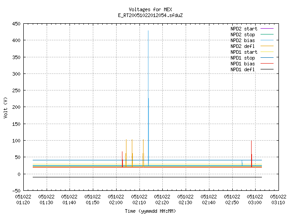Click the purple NPD2 start legend line
This screenshot has width=287, height=215.
[267, 29]
